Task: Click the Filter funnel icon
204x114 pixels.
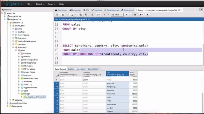Action: pyautogui.click(x=105, y=15)
